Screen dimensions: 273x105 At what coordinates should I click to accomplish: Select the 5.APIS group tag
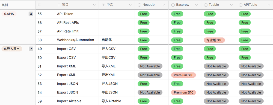[x=9, y=14]
